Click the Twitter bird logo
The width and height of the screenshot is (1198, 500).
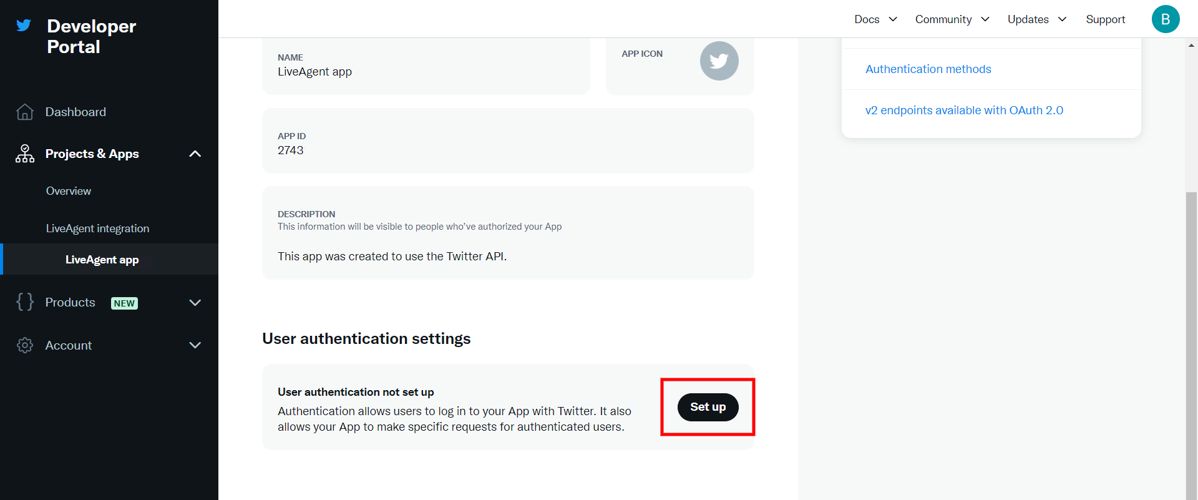pos(24,26)
